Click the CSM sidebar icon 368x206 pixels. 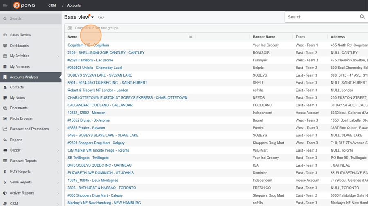[5, 204]
